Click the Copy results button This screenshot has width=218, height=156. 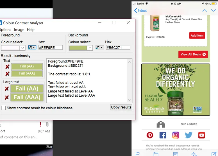(121, 107)
